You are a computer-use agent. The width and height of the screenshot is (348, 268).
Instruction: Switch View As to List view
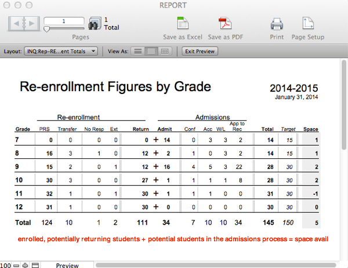tap(151, 52)
